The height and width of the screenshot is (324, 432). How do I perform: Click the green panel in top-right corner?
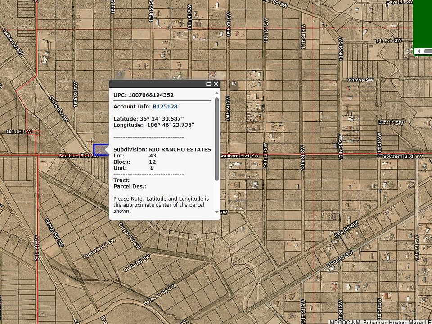coord(422,23)
